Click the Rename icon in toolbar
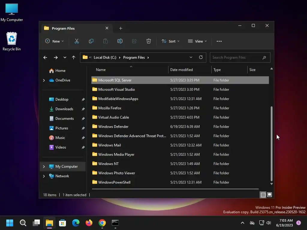Viewport: 307px width, 230px height. point(120,41)
